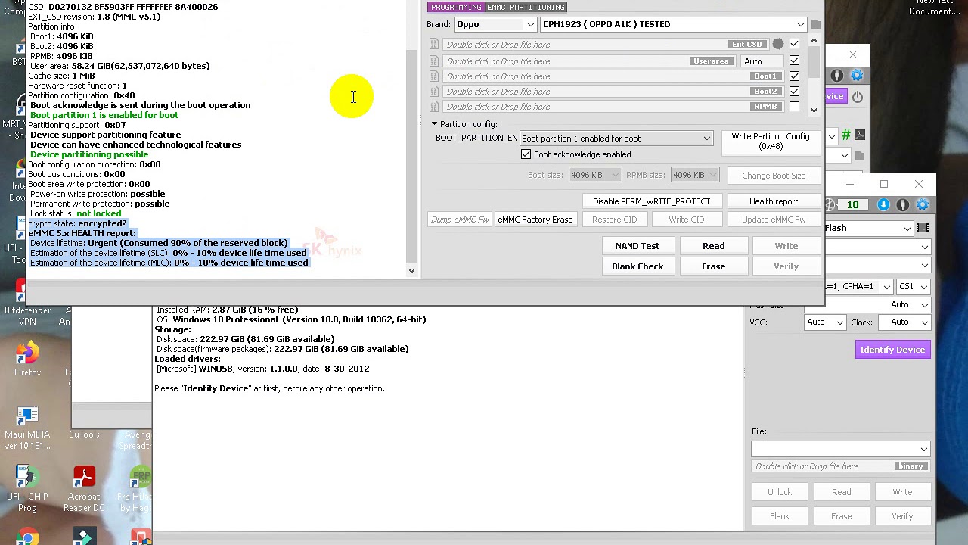Viewport: 968px width, 545px height.
Task: Open the Health report
Action: [x=774, y=201]
